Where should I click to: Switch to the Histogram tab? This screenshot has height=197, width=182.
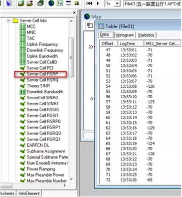click(x=125, y=35)
